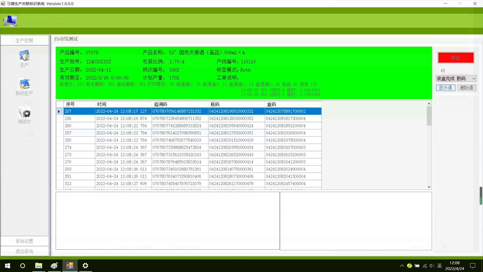Click the volume speaker tray icon
This screenshot has height=272, width=483.
432,266
